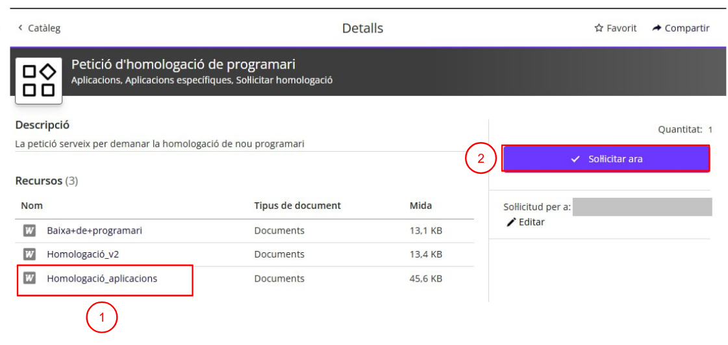The width and height of the screenshot is (728, 345).
Task: Click the catalog item squares-and-diamond icon
Action: [39, 80]
